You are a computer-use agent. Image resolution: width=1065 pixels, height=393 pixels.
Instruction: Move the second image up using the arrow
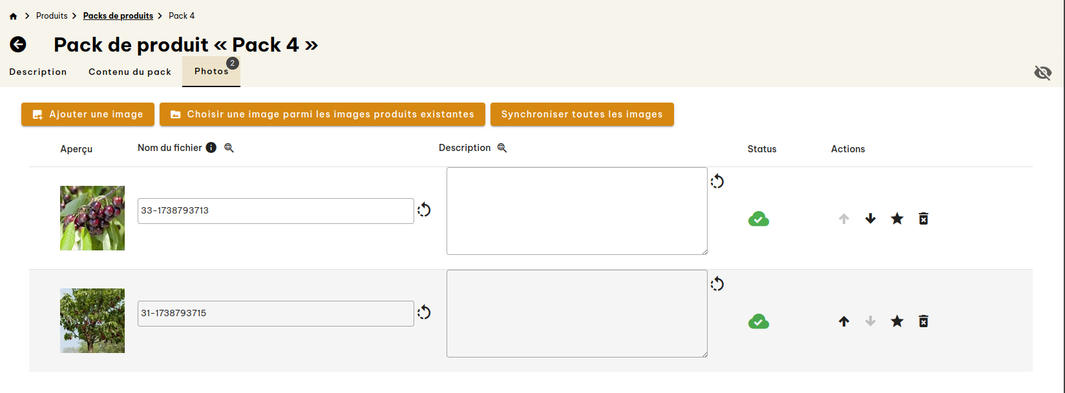843,321
